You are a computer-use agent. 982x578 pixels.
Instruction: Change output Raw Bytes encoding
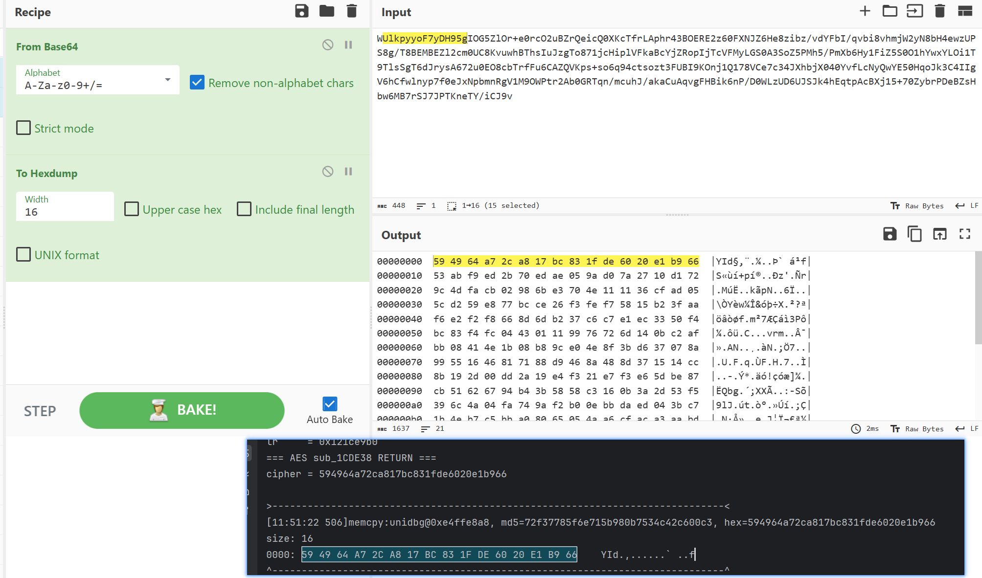tap(916, 429)
